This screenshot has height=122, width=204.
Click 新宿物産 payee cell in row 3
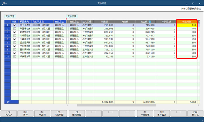point(25,32)
